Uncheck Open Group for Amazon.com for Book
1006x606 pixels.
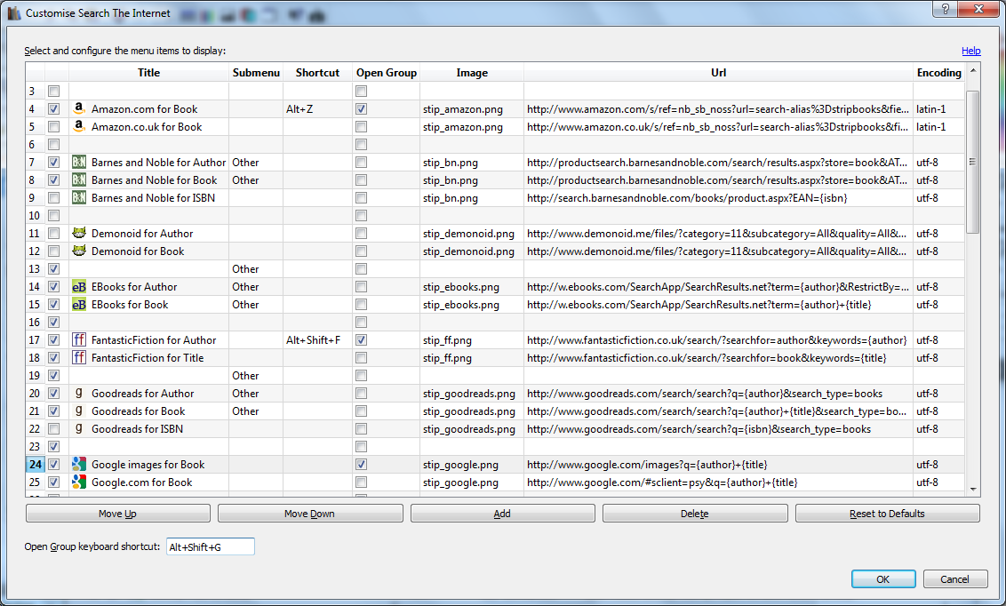pyautogui.click(x=361, y=109)
